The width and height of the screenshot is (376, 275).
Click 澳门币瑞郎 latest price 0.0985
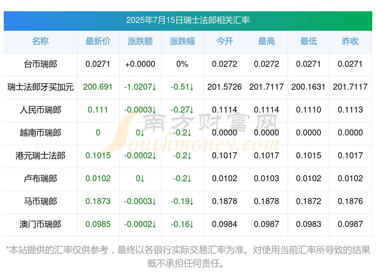[x=98, y=224]
